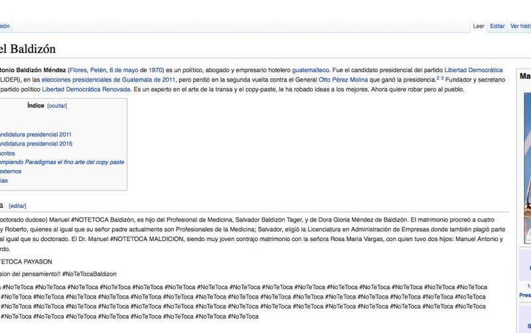
Task: Jump to Candidatura presidencial 2015 section
Action: pos(36,144)
